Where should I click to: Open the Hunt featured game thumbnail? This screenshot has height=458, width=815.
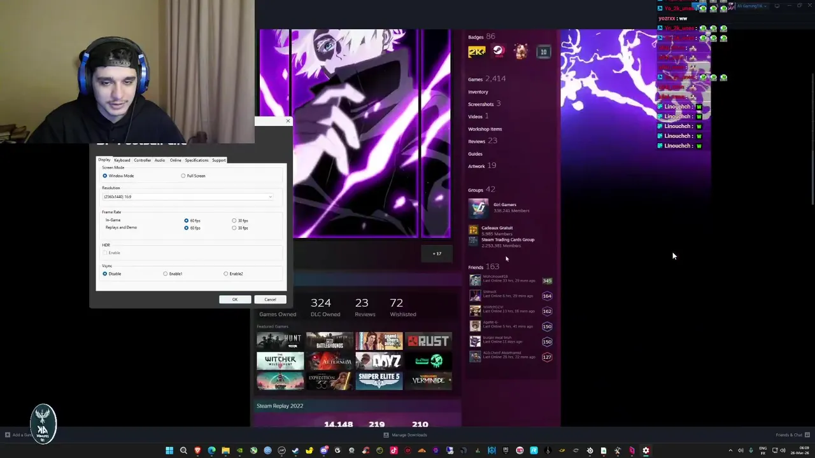(279, 341)
